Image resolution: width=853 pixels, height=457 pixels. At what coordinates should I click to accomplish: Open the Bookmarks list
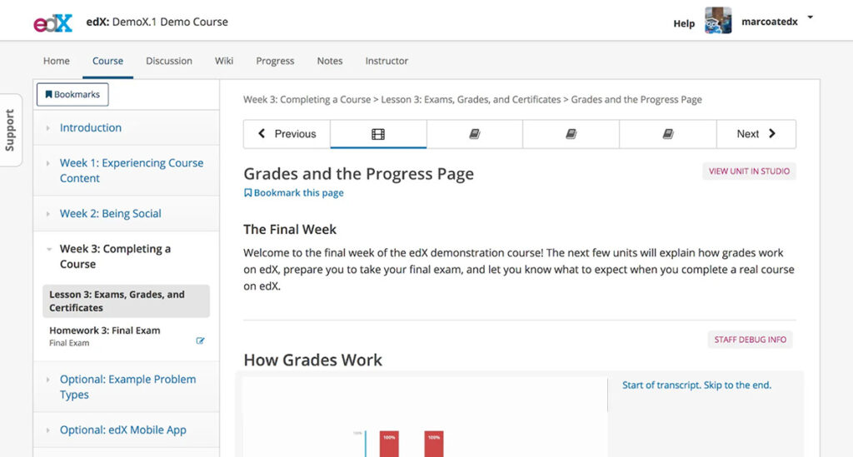coord(72,95)
